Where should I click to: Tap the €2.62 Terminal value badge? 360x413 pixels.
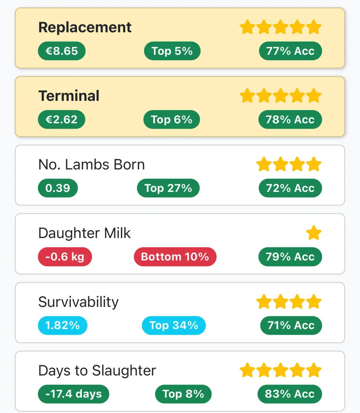pos(62,119)
